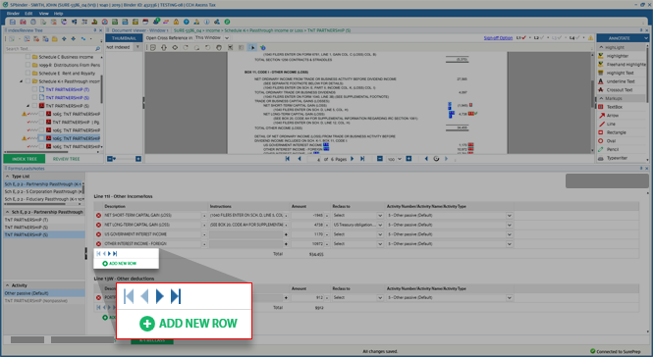Screen dimensions: 653x357
Task: Zoom in the document with plus button
Action: pos(408,159)
